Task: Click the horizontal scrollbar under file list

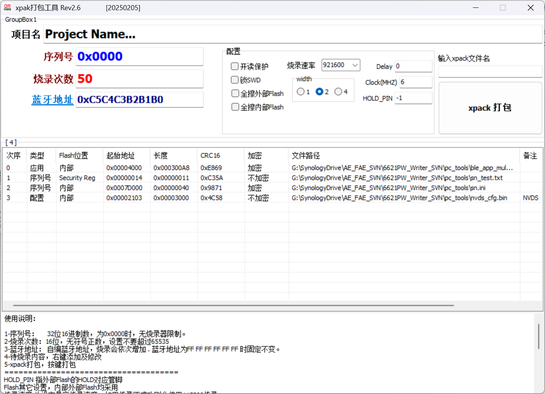Action: tap(233, 305)
